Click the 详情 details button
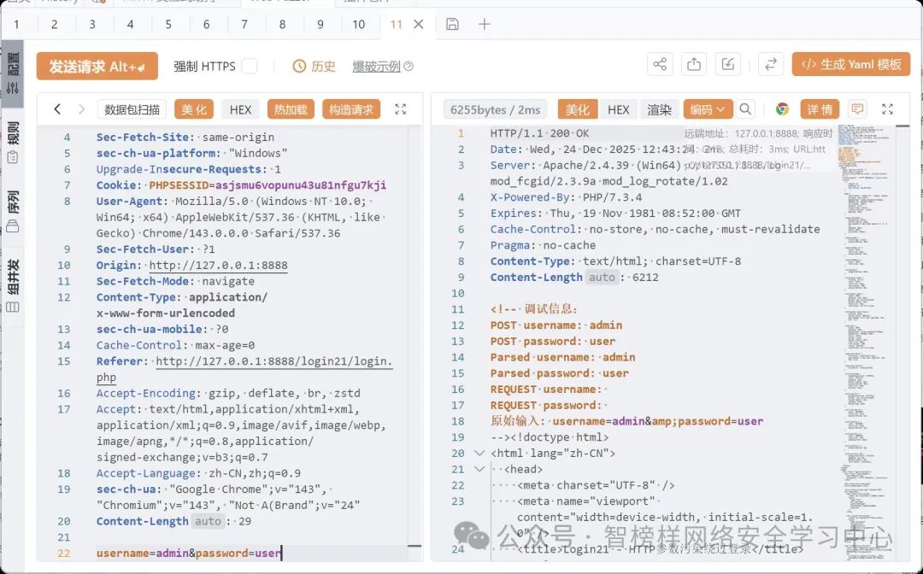The height and width of the screenshot is (574, 923). tap(820, 109)
